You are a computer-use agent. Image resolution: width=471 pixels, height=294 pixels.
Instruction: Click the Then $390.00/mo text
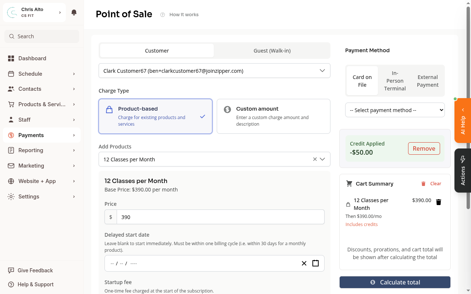(x=364, y=216)
